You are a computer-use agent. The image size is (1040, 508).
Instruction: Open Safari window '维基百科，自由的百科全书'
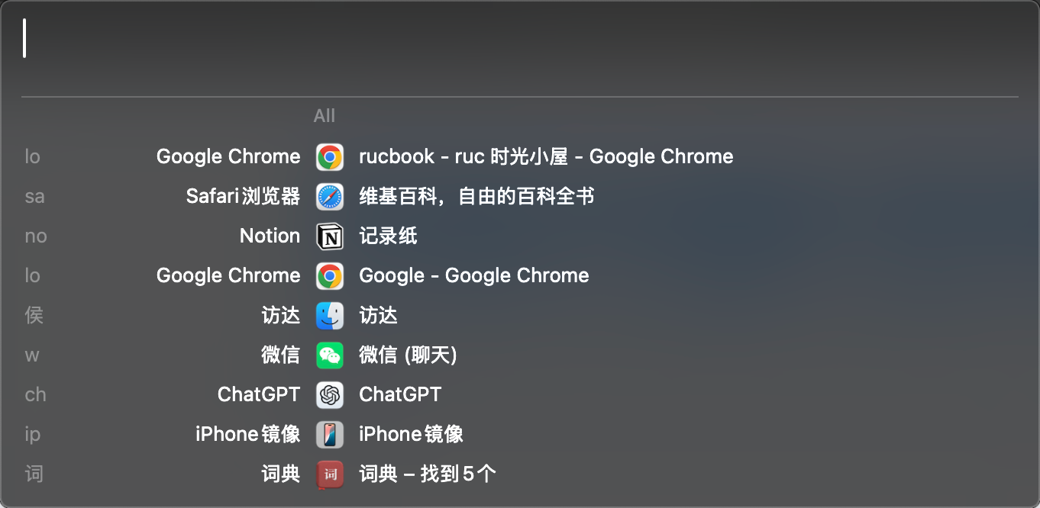(476, 197)
